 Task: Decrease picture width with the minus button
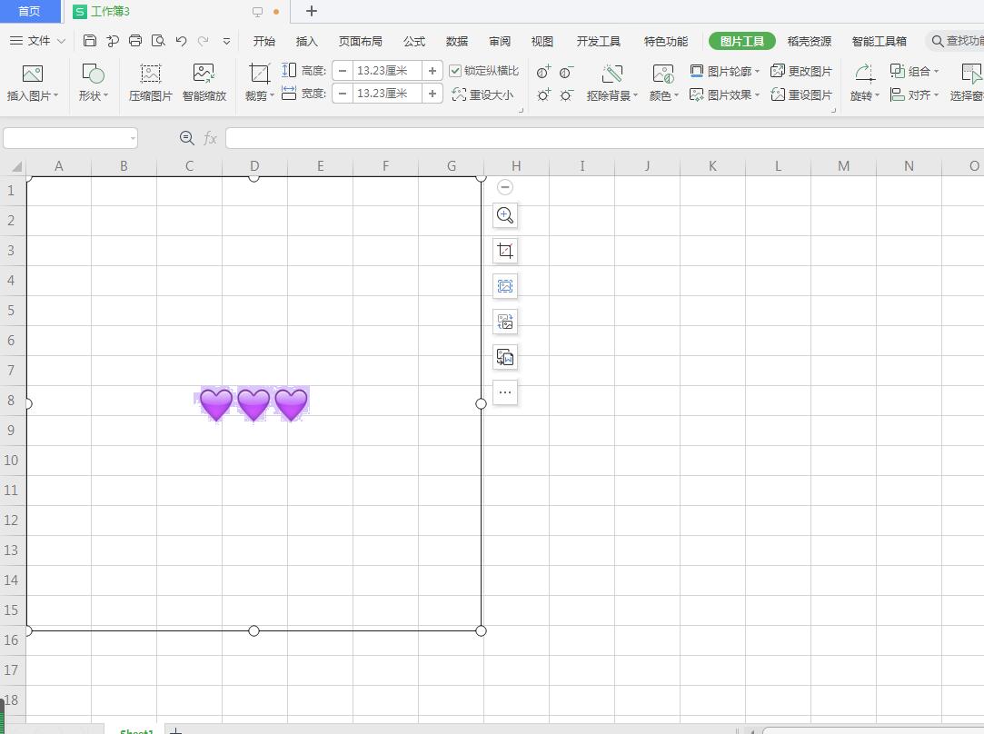click(x=343, y=94)
